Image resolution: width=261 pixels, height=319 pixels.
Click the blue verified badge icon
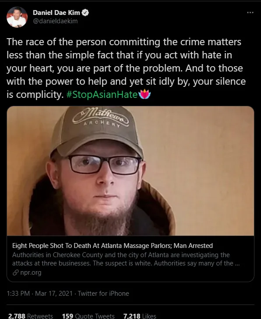(85, 13)
